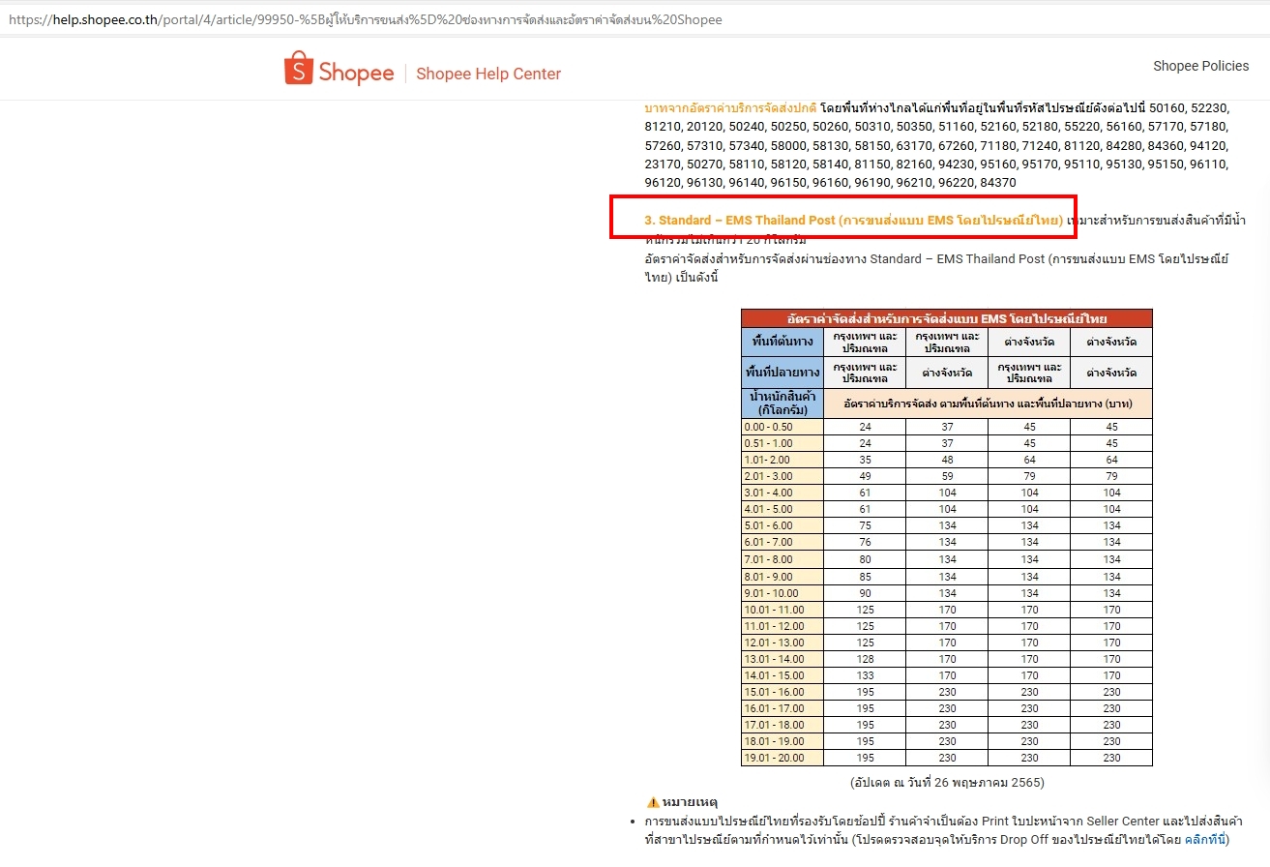Screen dimensions: 1270x867
Task: Click the "0.51 - 1.00" weight row label
Action: coord(783,443)
